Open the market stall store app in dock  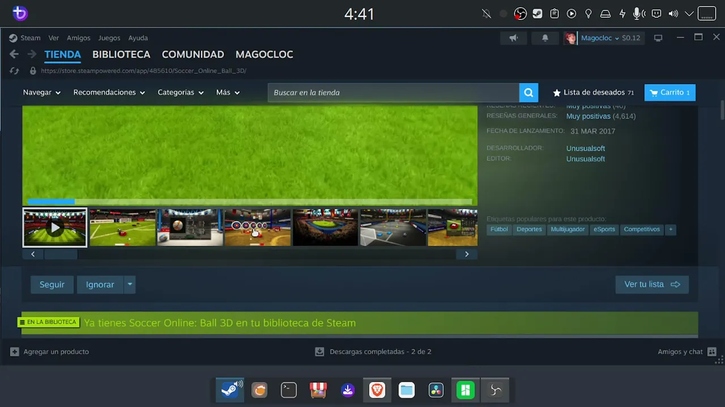tap(318, 390)
